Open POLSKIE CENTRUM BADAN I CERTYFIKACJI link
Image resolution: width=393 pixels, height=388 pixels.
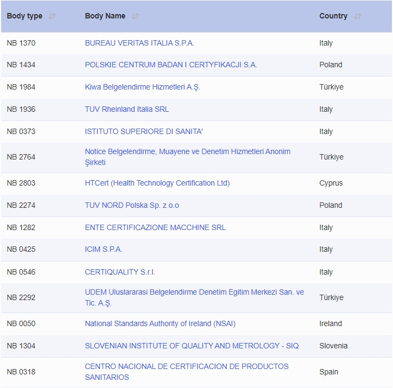[171, 65]
